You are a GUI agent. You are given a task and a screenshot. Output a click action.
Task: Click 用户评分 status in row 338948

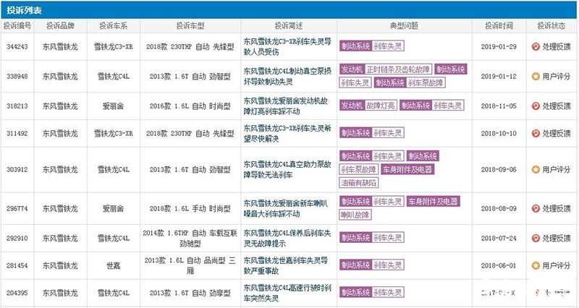(x=556, y=77)
